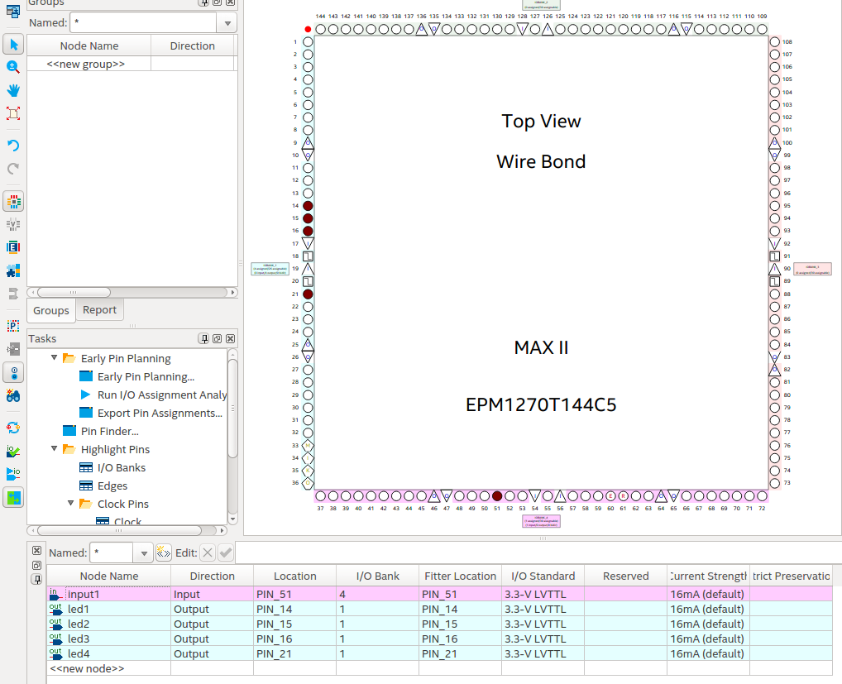Screen dimensions: 842x684
Task: Click the <<new node>> row
Action: tap(439, 668)
